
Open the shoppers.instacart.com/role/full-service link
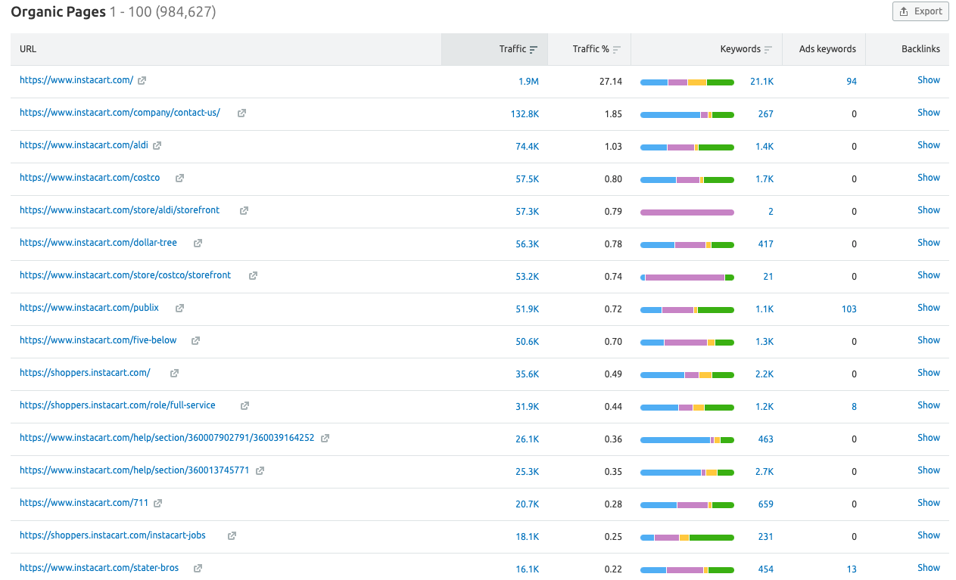point(117,405)
